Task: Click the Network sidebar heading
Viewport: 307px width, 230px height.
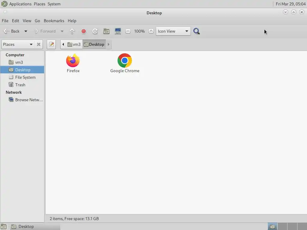Action: (x=14, y=92)
